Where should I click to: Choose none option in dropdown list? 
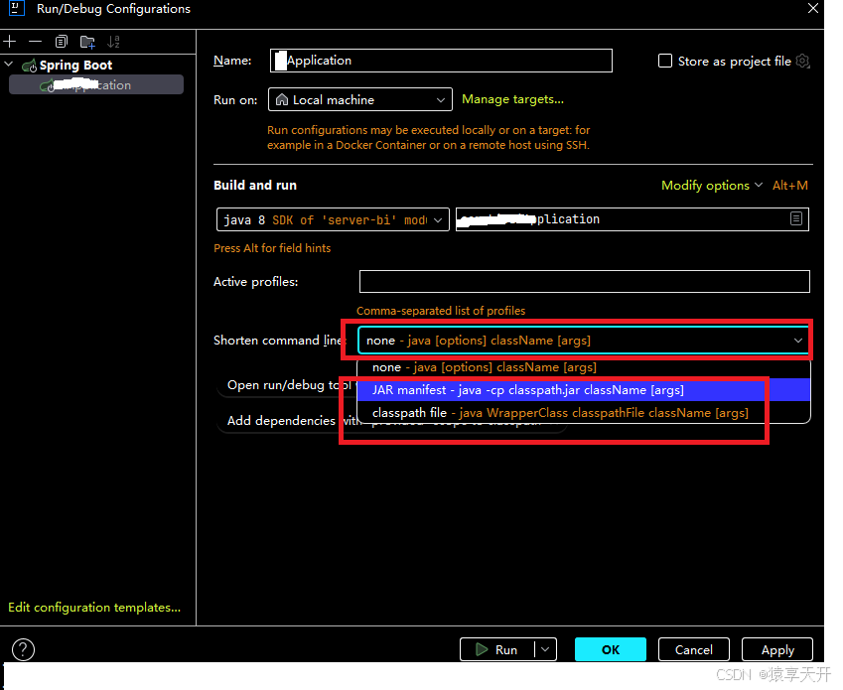(583, 367)
